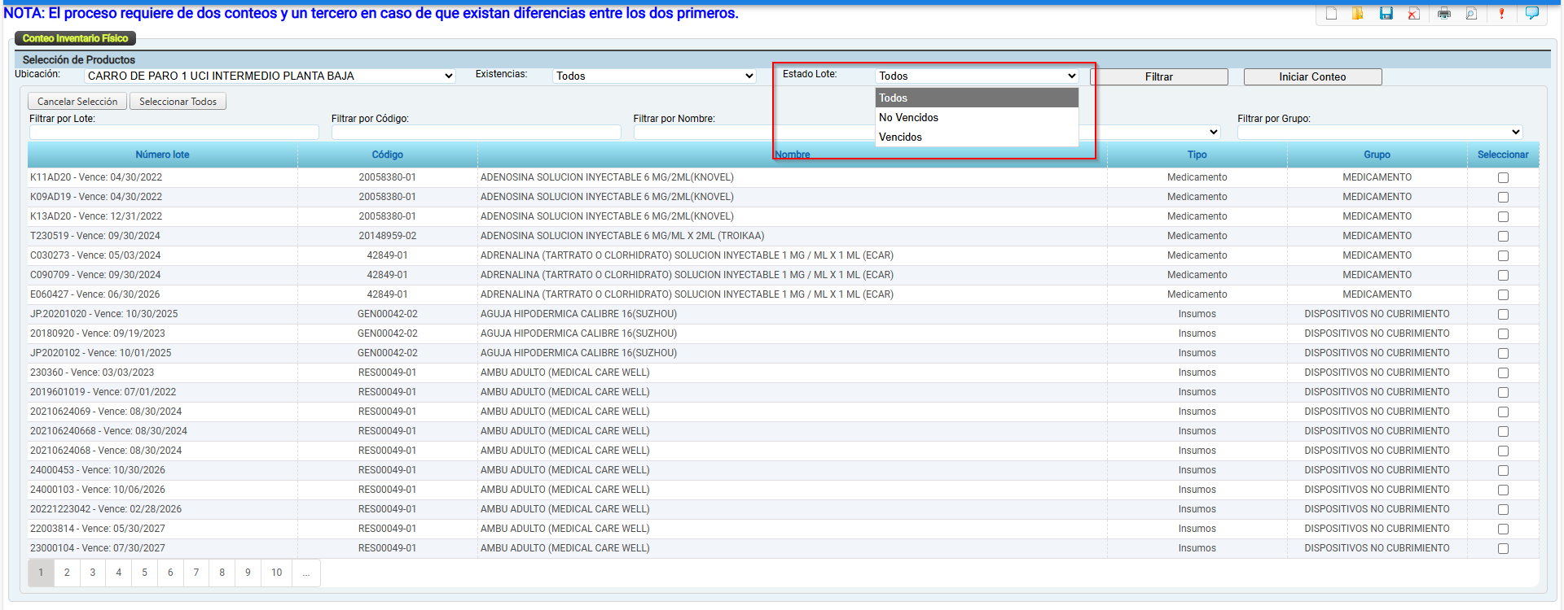
Task: Click the printer icon
Action: pos(1444,13)
